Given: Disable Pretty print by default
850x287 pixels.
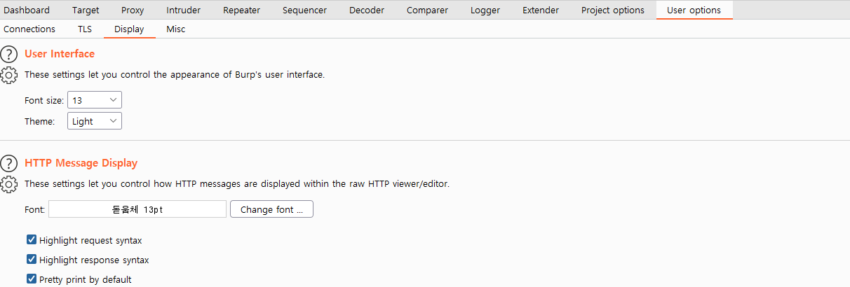Looking at the screenshot, I should pos(32,279).
